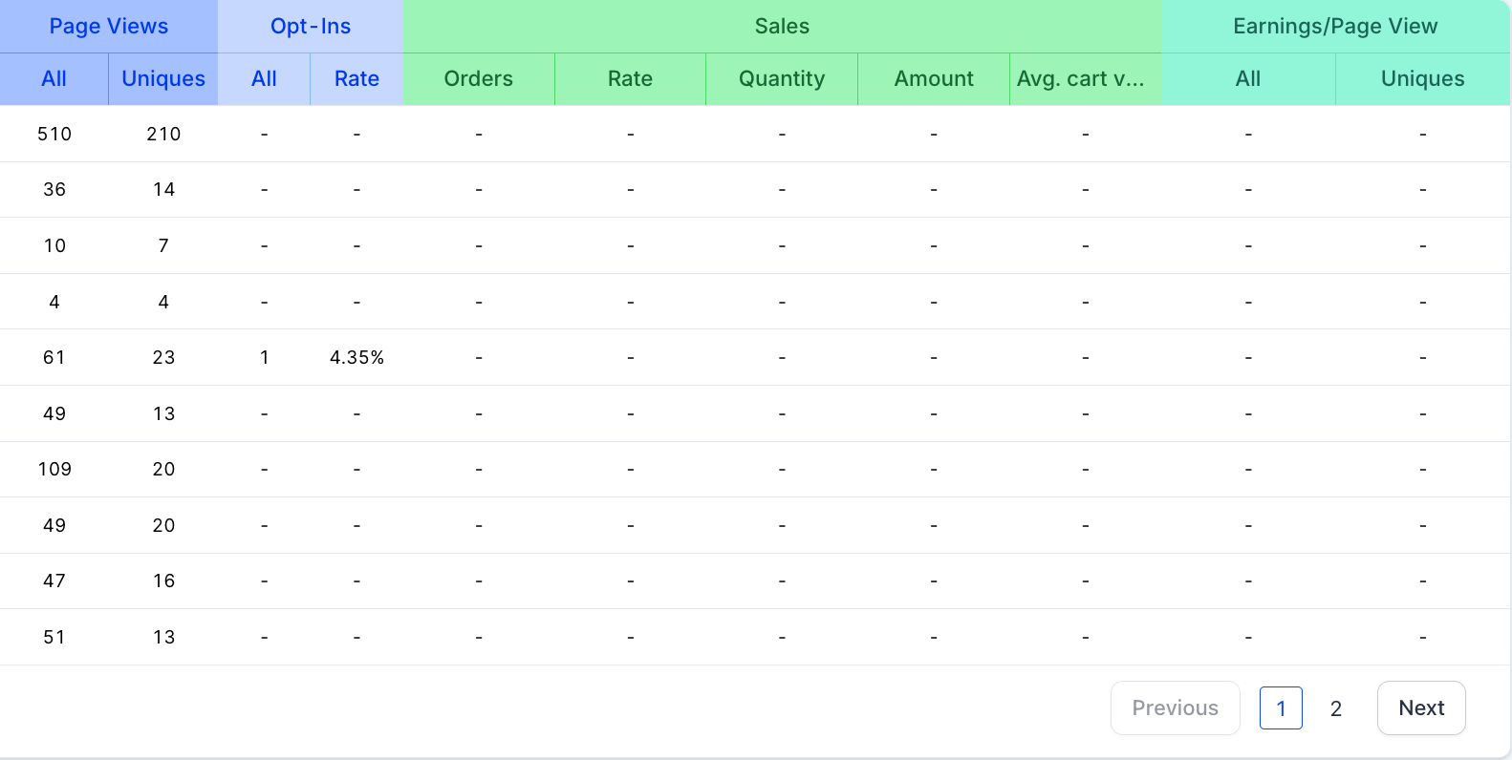Sort by the Sales Rate column

[x=630, y=78]
